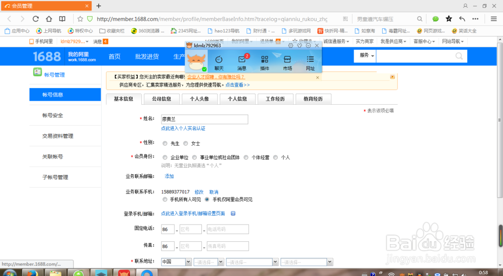Select 个体经营 radio button
This screenshot has height=276, width=503.
(246, 158)
